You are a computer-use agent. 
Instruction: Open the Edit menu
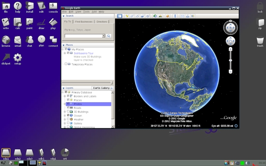tap(71, 12)
